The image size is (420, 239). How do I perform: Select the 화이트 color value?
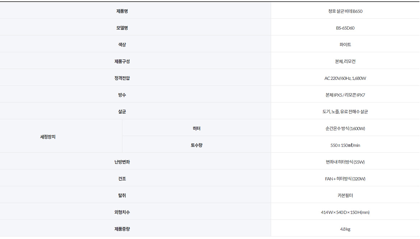pyautogui.click(x=345, y=45)
